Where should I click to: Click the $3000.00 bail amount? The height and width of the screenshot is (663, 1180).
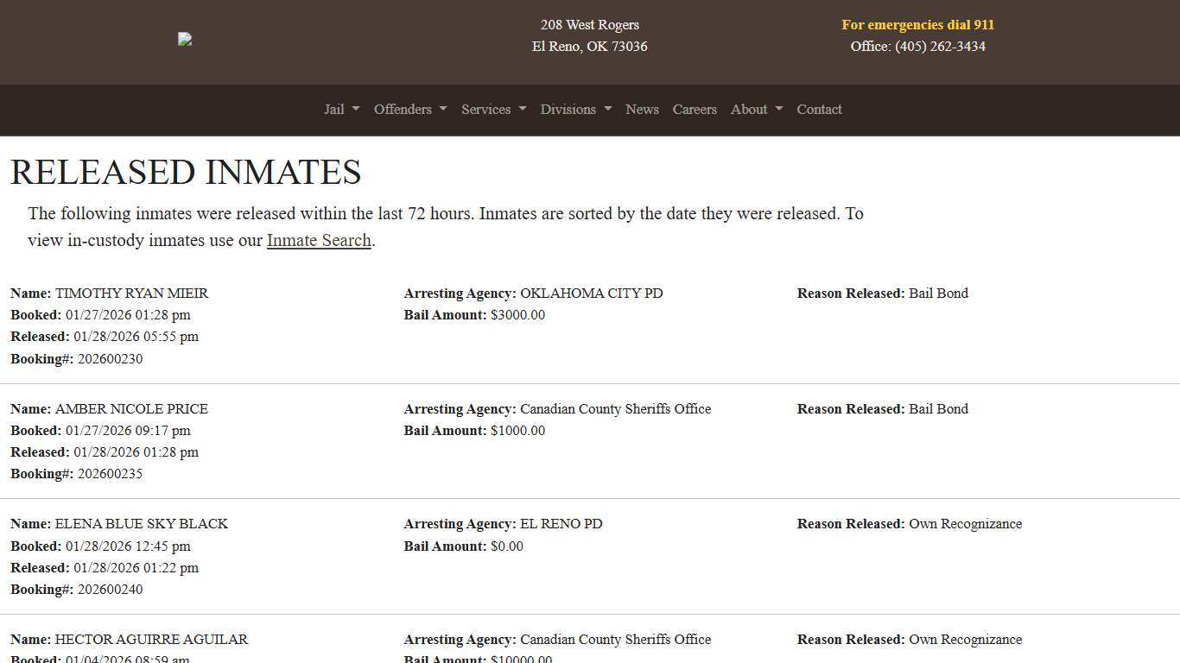(517, 315)
